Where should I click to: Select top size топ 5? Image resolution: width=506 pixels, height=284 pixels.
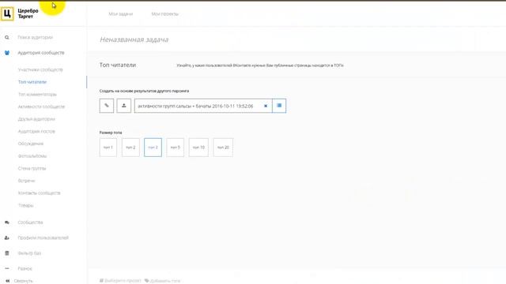click(176, 148)
